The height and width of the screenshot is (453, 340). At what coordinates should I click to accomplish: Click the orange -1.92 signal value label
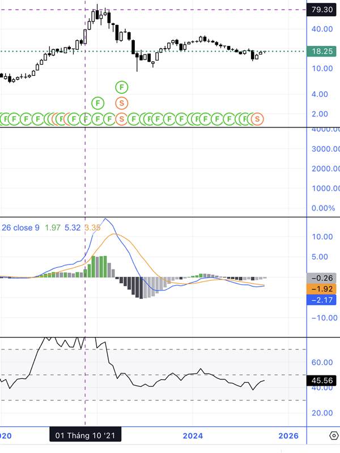tap(321, 289)
